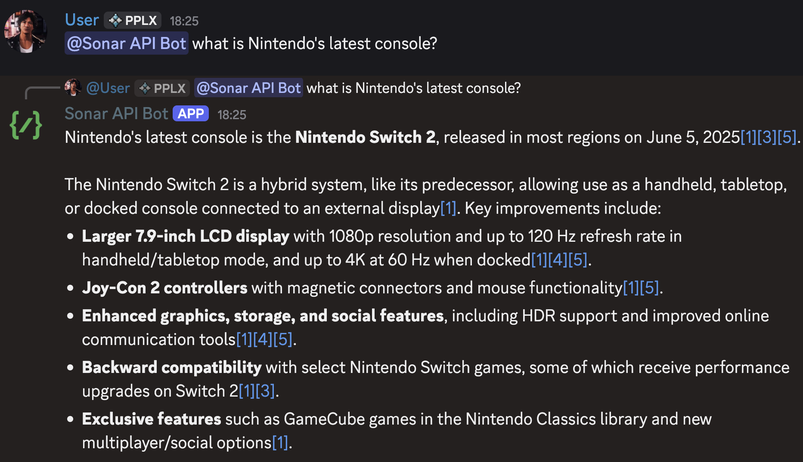Click the Sonar API Bot username
Screen dimensions: 803x462
(116, 114)
